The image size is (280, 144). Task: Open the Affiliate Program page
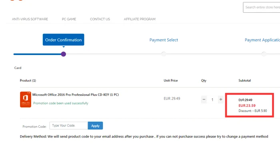coord(140,19)
